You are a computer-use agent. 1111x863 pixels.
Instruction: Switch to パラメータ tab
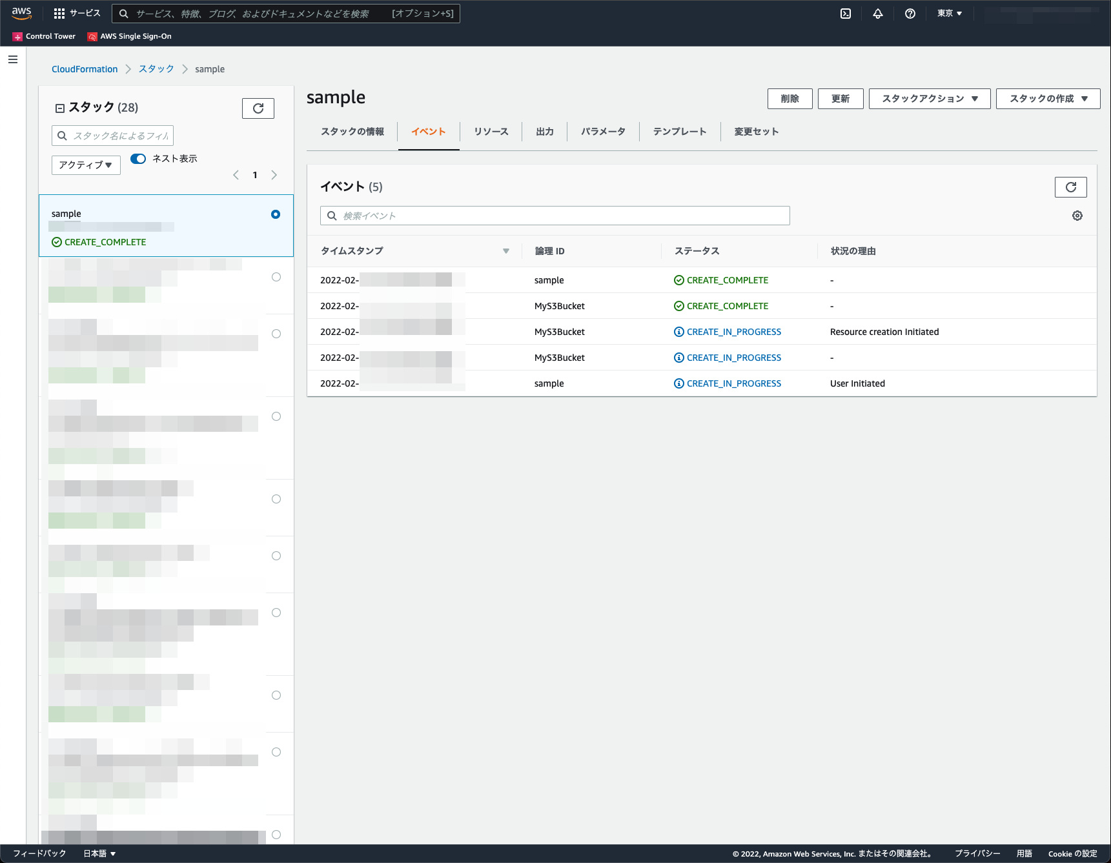[603, 132]
